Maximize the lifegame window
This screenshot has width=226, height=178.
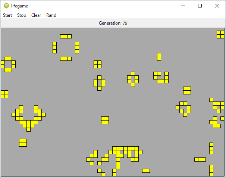[x=200, y=6]
